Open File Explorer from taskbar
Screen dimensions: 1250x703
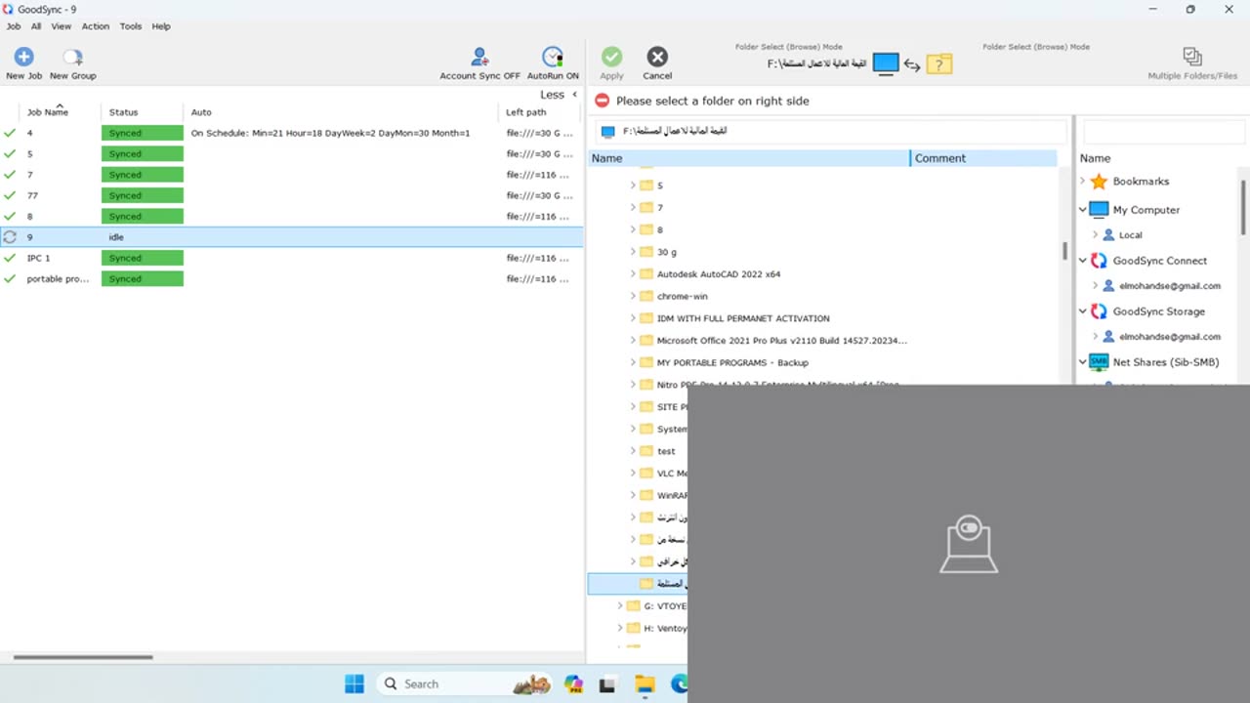pos(645,684)
